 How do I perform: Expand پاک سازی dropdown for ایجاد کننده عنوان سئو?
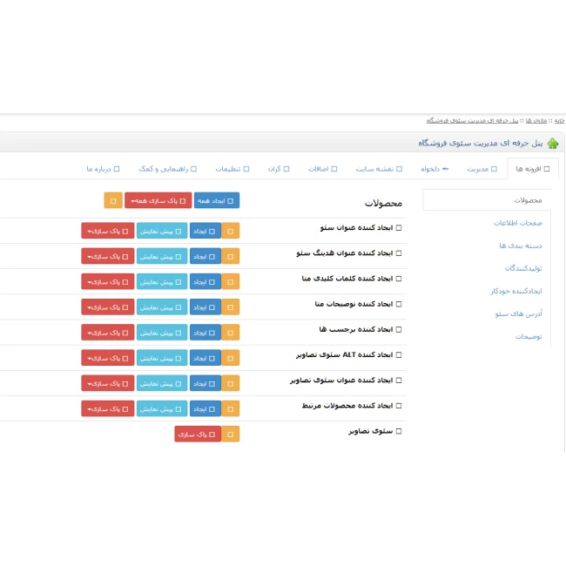pos(108,231)
